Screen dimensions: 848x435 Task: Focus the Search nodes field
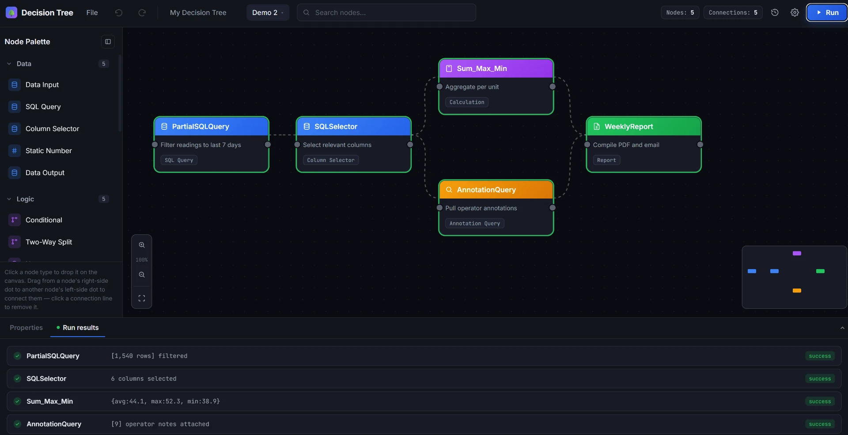(x=386, y=12)
